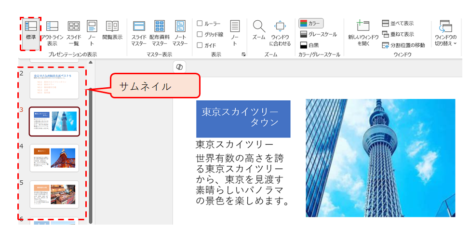Click ウィンドウに合わせる (Fit to Window)
The image size is (470, 228).
280,33
